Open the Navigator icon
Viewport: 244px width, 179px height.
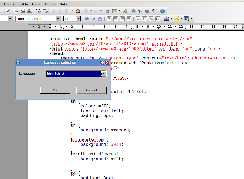click(x=133, y=11)
